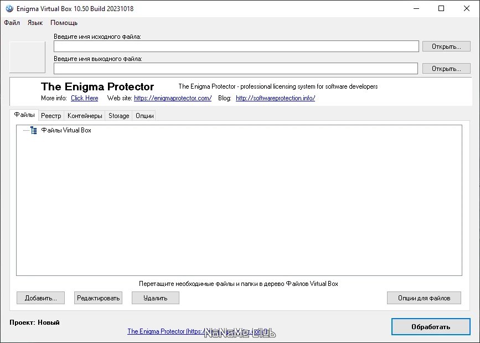The height and width of the screenshot is (343, 480).
Task: Open the Файл menu
Action: (x=12, y=23)
